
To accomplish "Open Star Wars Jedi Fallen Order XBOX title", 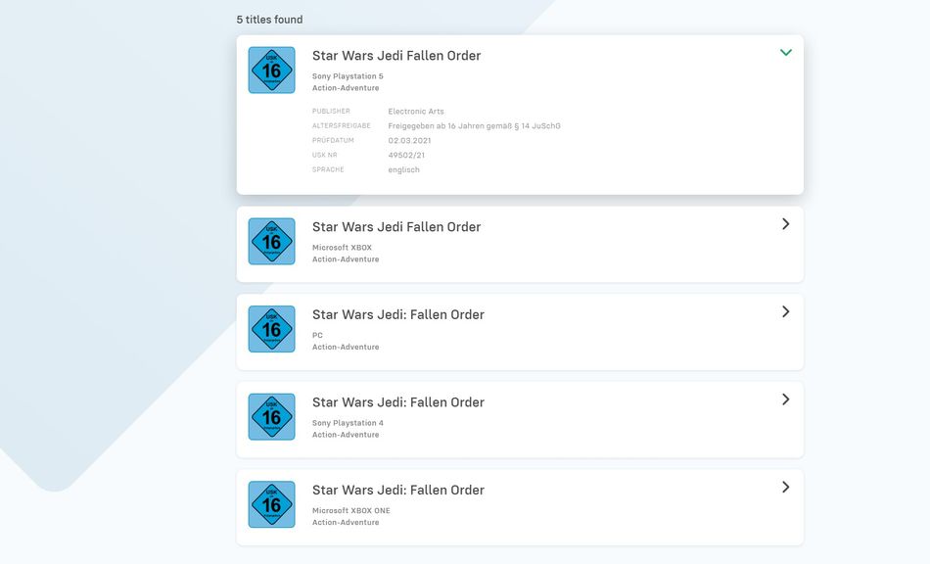I will (x=396, y=227).
